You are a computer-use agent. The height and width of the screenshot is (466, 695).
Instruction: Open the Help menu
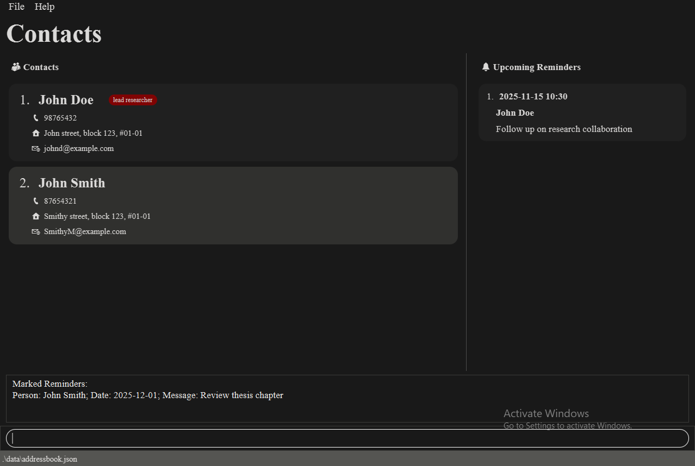coord(45,7)
